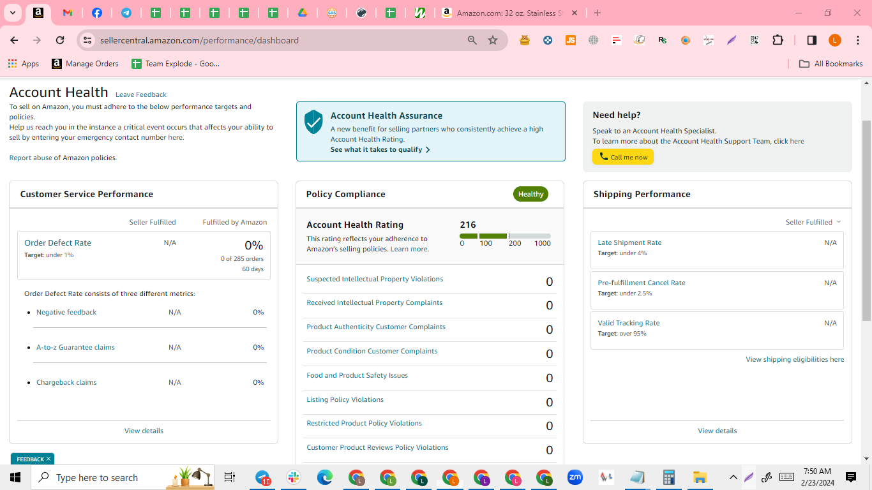Open the gray globe extension
The image size is (872, 490).
tap(594, 40)
